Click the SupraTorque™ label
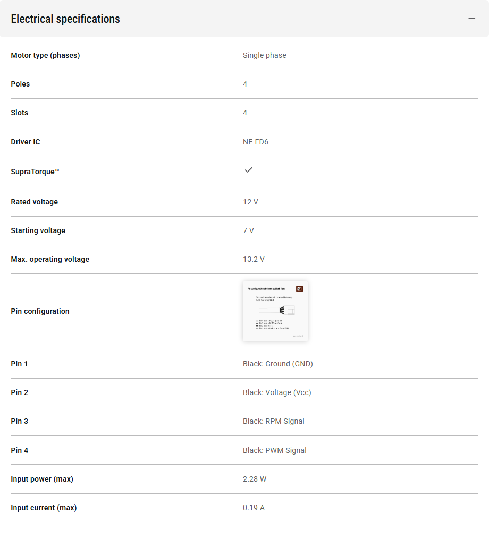 pos(35,172)
